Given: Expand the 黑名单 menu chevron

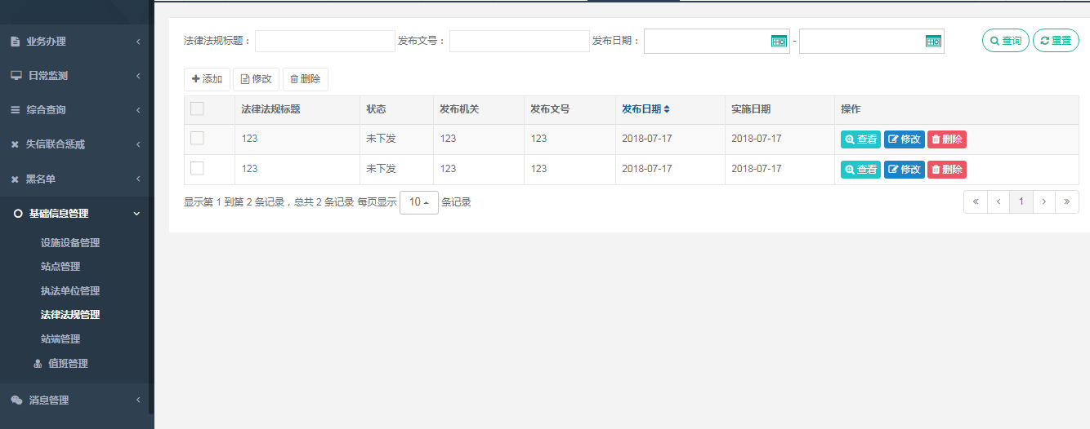Looking at the screenshot, I should click(138, 179).
